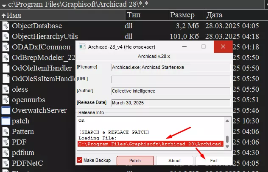Select the PDFNetC file name
Viewport: 268px width, 172px height.
click(27, 163)
